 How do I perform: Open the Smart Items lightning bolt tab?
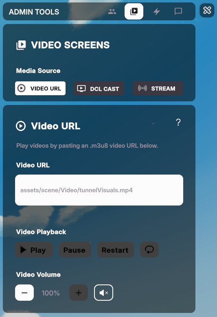coord(156,11)
